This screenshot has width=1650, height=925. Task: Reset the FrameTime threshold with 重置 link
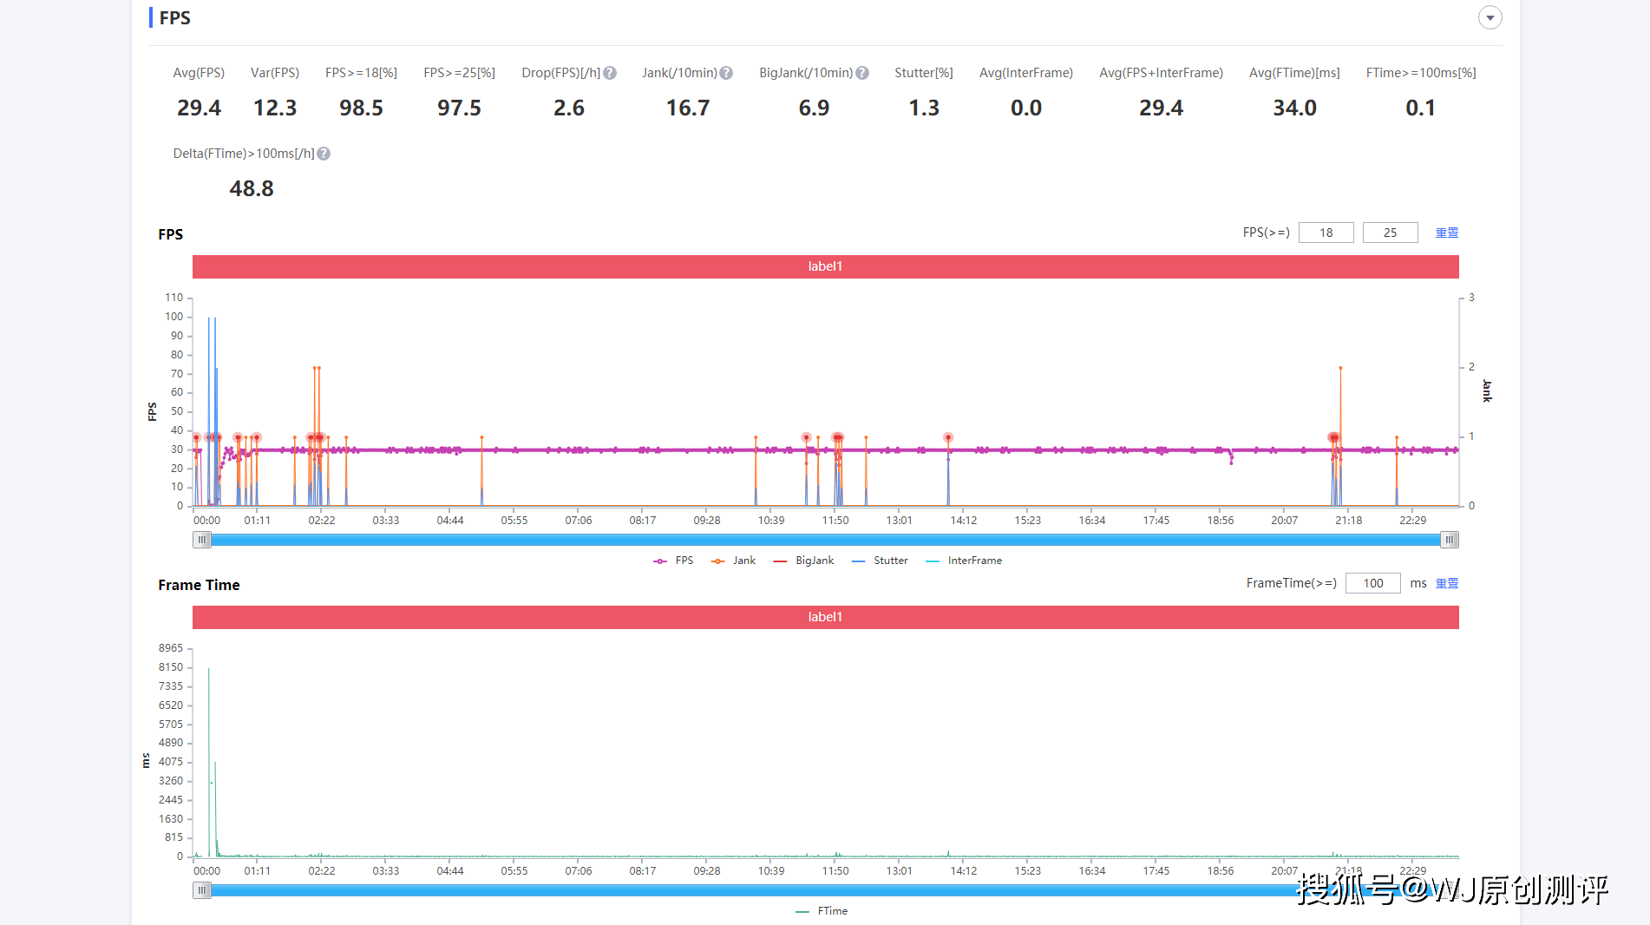[1447, 583]
